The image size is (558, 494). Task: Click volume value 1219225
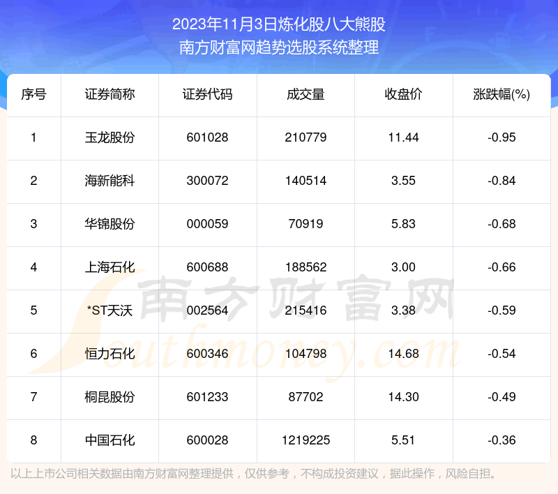coord(306,440)
